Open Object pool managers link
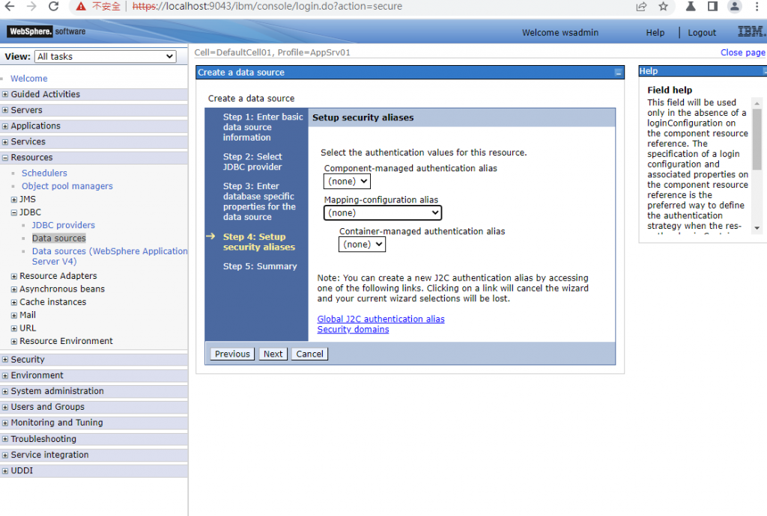767x516 pixels. [67, 186]
